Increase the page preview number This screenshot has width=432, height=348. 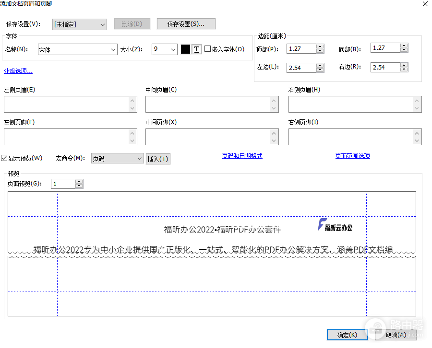pyautogui.click(x=79, y=182)
